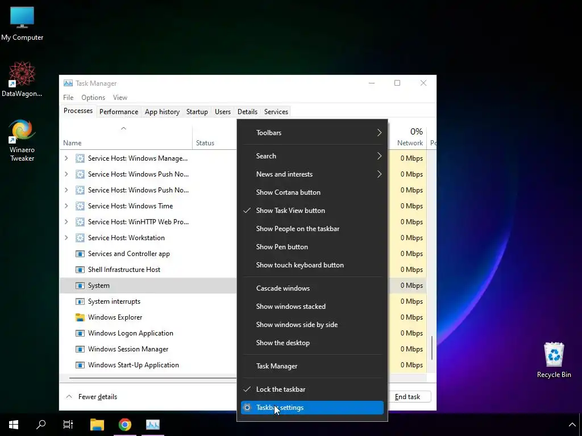Open File Explorer from the taskbar
This screenshot has width=582, height=436.
click(97, 425)
